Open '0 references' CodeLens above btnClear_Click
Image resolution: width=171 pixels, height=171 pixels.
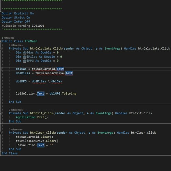point(16,129)
